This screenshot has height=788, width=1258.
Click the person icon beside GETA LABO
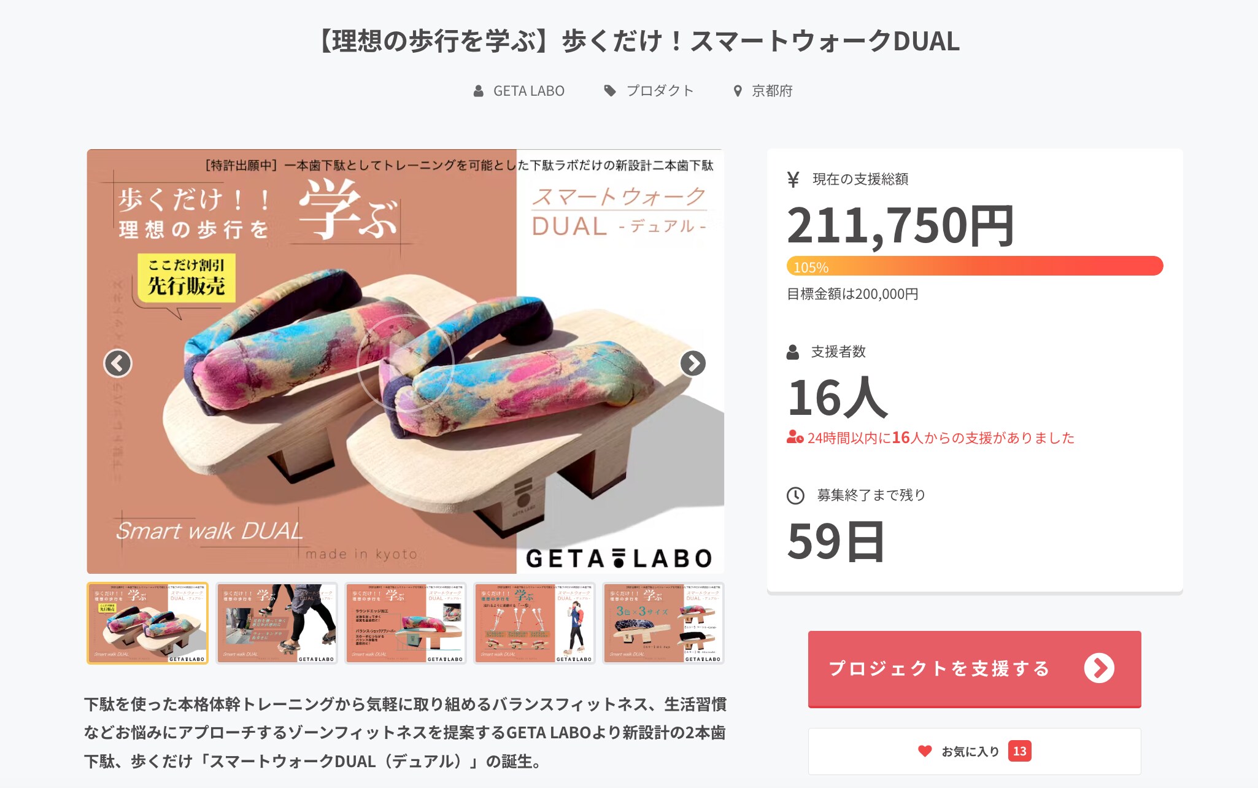[x=479, y=91]
